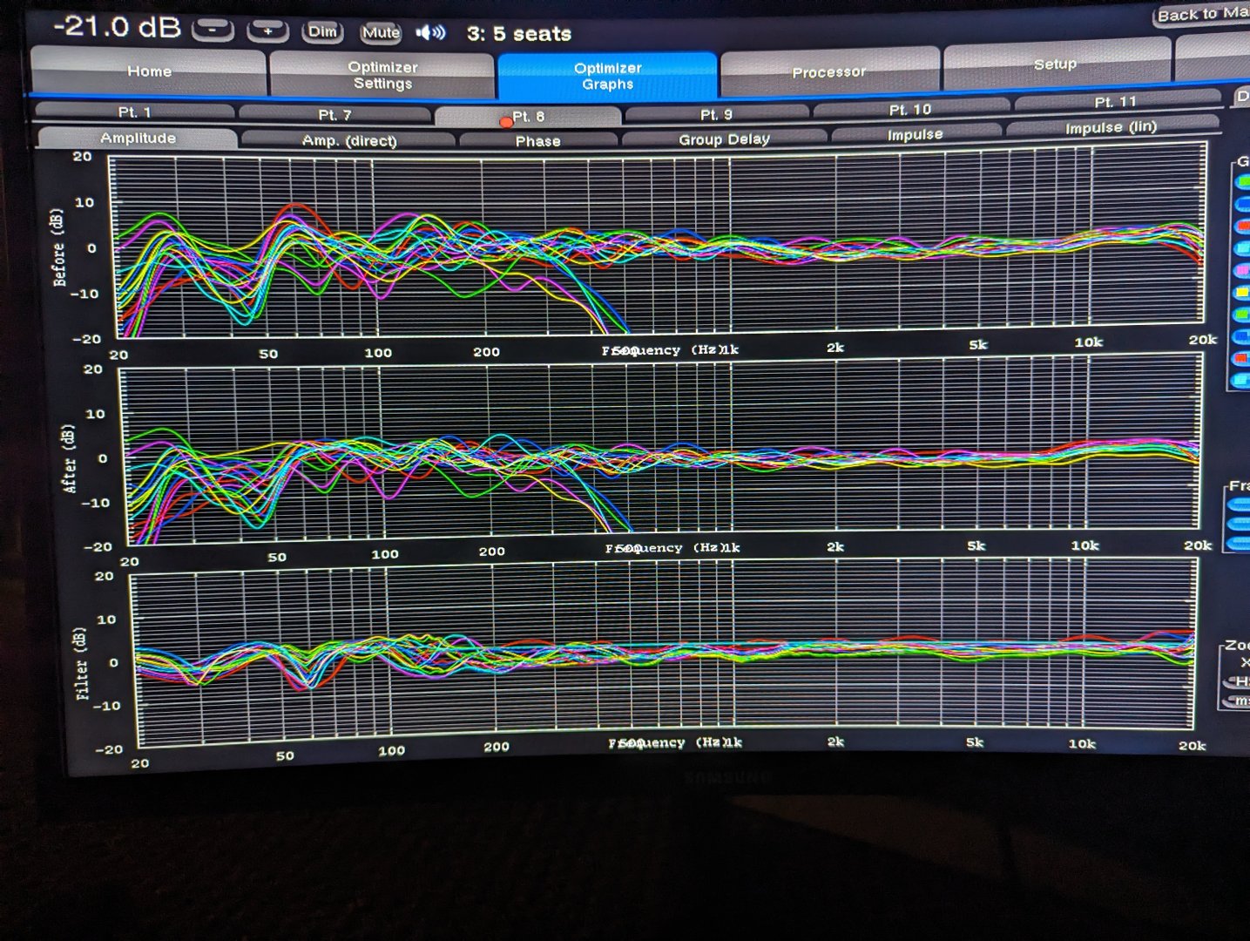The image size is (1250, 941).
Task: Toggle the Dim volume button
Action: [x=322, y=32]
